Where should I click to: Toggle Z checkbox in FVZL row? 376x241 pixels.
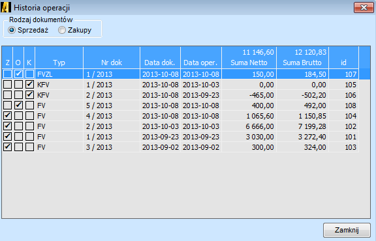pyautogui.click(x=7, y=74)
